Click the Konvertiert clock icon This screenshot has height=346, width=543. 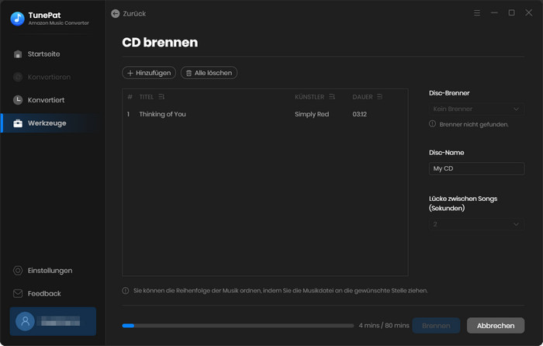(18, 100)
